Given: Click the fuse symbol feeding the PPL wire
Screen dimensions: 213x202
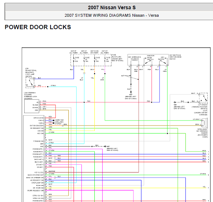Looking at the screenshot, I should click(105, 59).
